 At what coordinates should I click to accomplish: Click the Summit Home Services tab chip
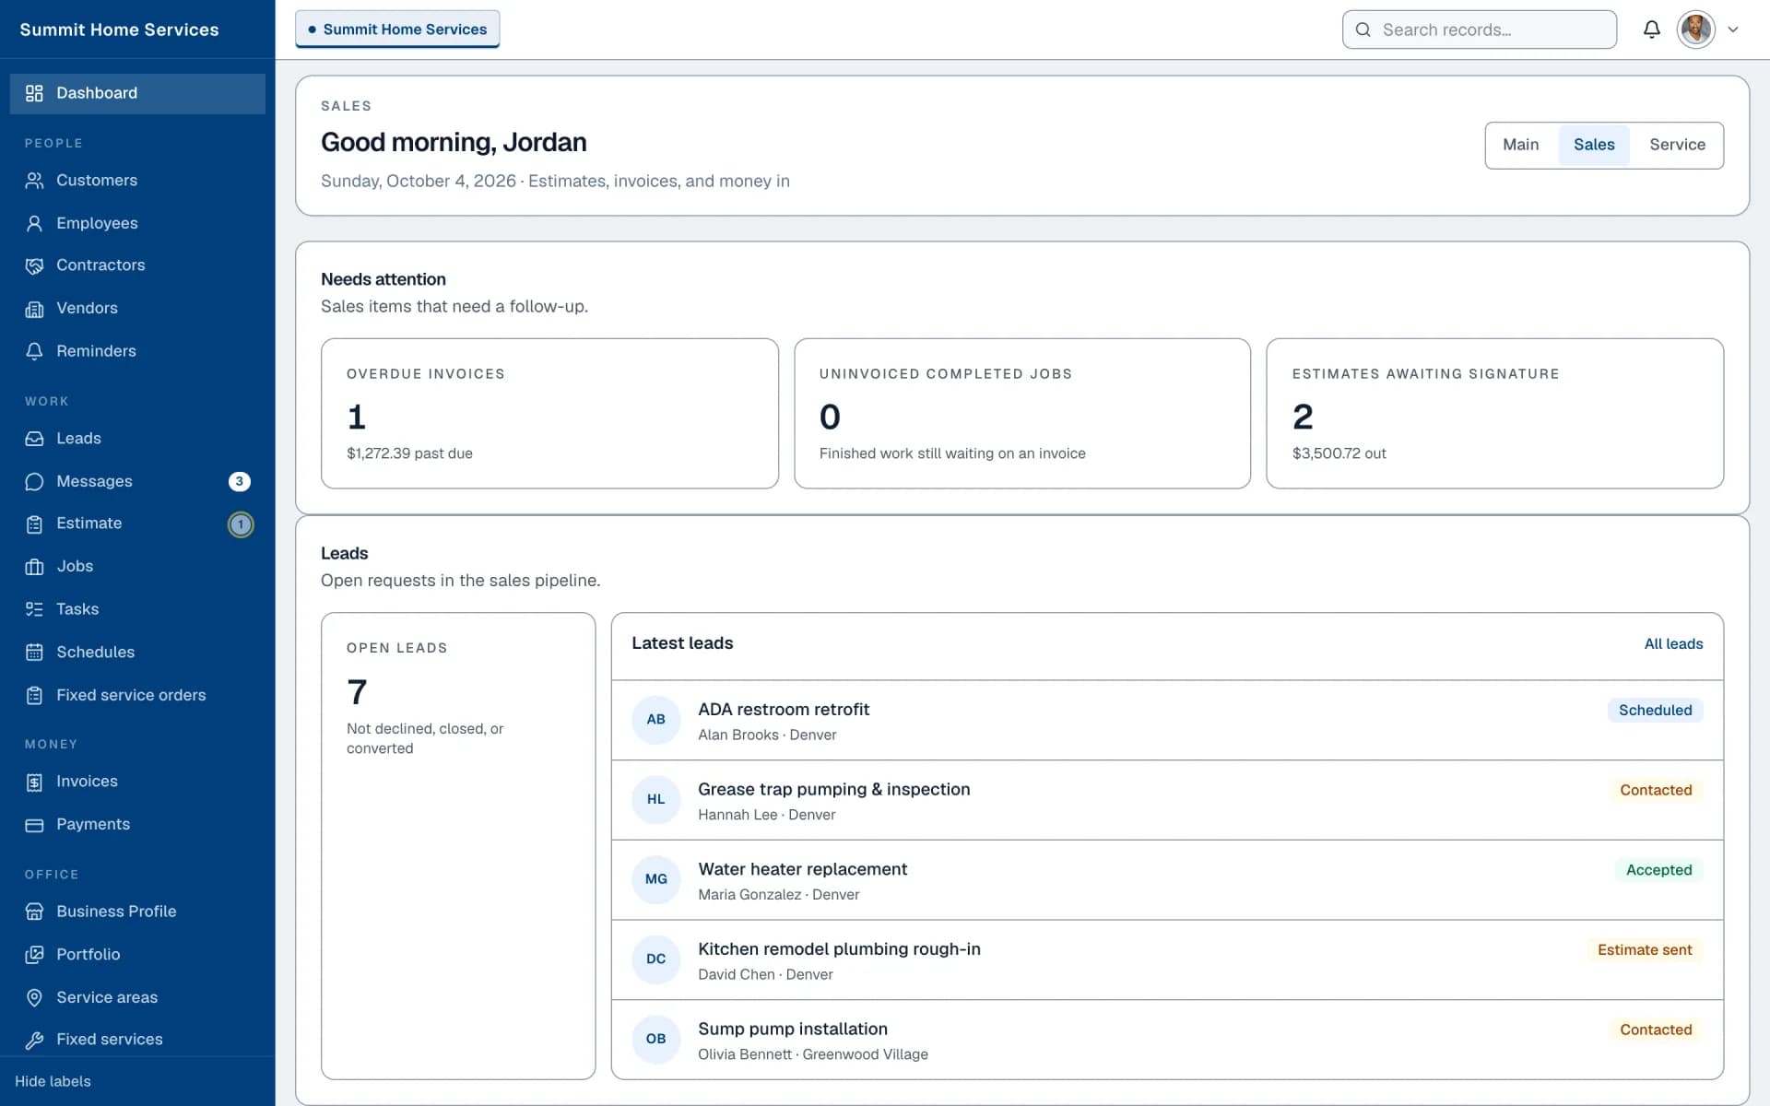pos(397,29)
